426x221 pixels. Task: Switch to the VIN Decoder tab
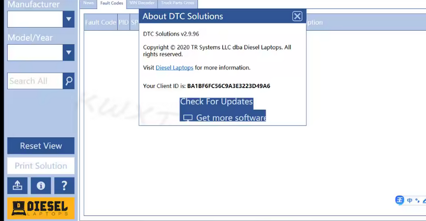142,3
